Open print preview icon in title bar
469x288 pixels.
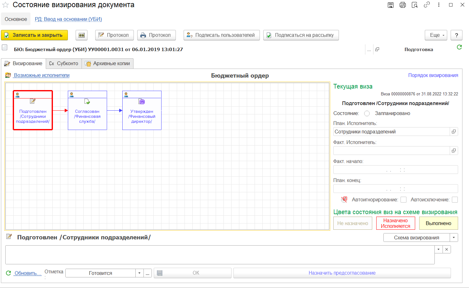pos(415,5)
